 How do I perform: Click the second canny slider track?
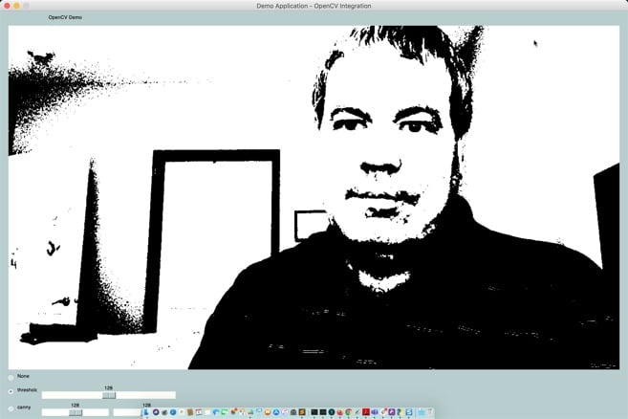tap(127, 412)
